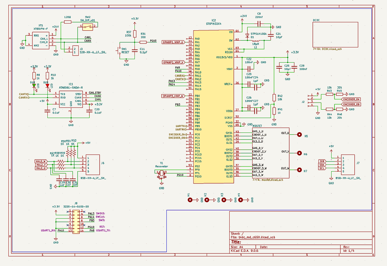Select connector J3 S2B-XH-A symbol
The width and height of the screenshot is (387, 266).
[x=75, y=50]
